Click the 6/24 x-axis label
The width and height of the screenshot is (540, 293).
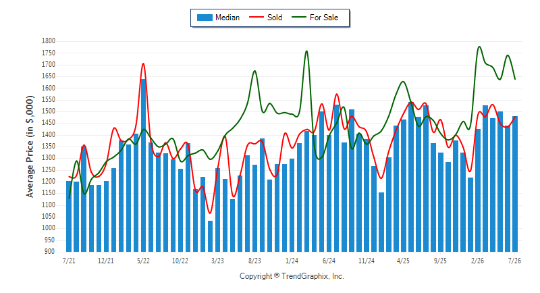[329, 261]
